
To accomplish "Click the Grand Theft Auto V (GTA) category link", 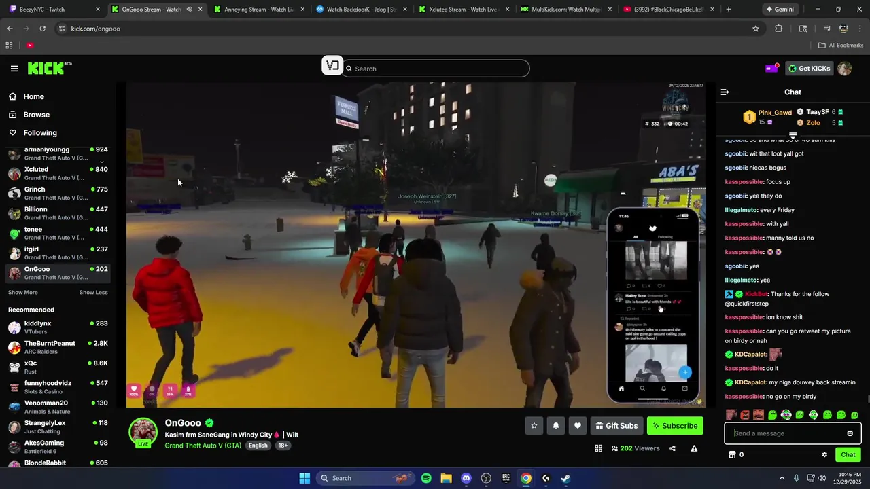I will pyautogui.click(x=203, y=446).
